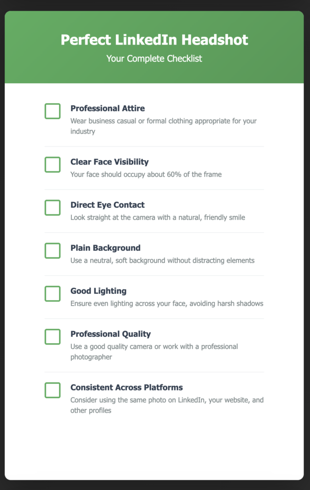The width and height of the screenshot is (310, 490).
Task: Click the Perfect LinkedIn Headshot header title
Action: tap(155, 40)
